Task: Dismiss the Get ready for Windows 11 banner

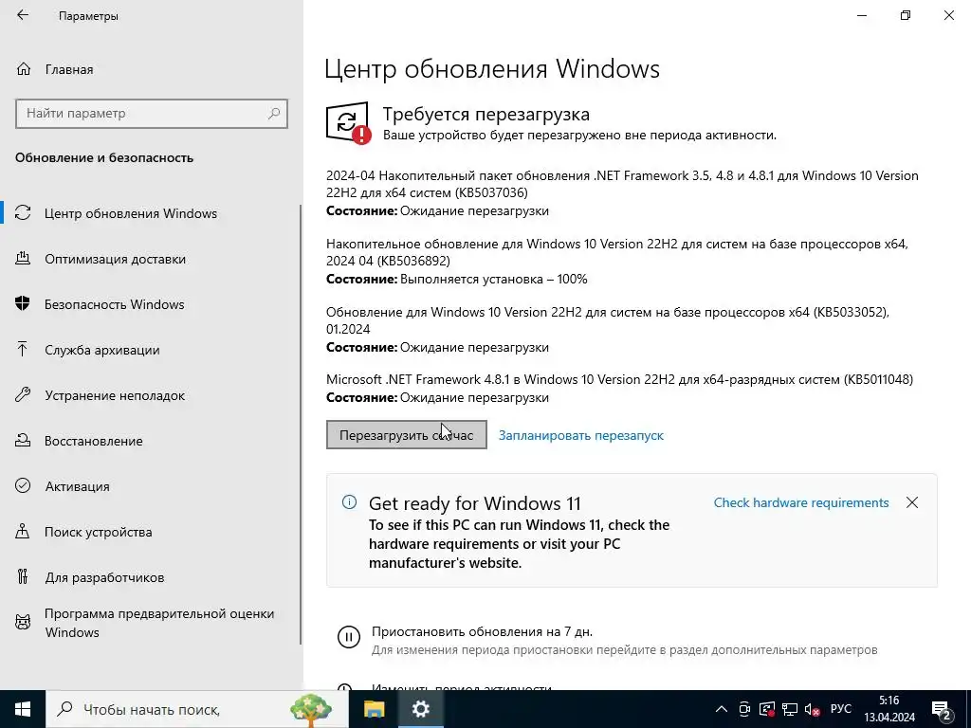Action: 912,502
